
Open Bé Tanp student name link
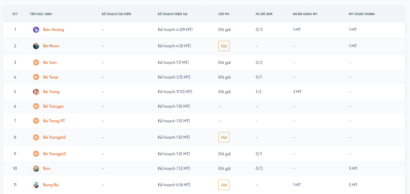click(x=50, y=77)
